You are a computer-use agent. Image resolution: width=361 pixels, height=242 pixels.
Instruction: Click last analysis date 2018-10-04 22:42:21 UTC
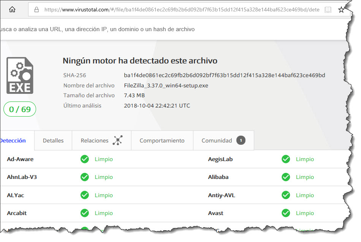[157, 106]
